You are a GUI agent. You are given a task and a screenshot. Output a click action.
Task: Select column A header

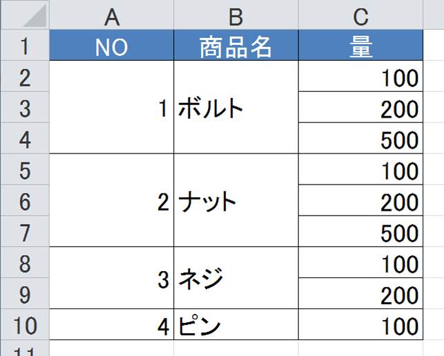[112, 15]
